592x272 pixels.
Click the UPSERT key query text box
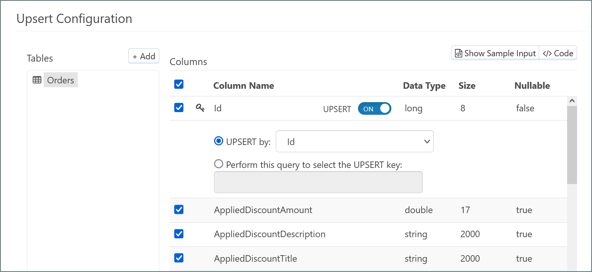tap(318, 182)
